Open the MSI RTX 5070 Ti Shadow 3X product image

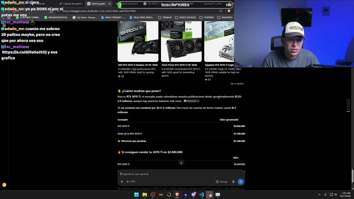tap(138, 41)
